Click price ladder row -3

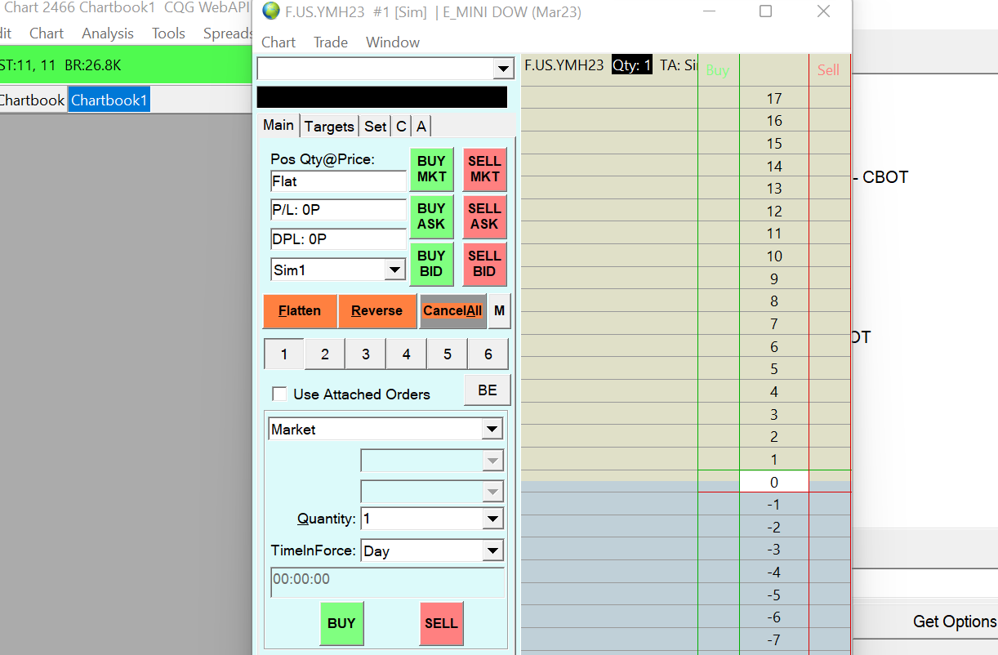point(774,550)
